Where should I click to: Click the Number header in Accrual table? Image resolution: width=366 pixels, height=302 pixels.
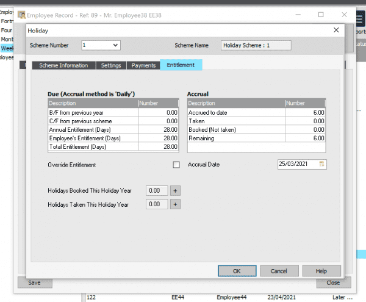coord(306,103)
